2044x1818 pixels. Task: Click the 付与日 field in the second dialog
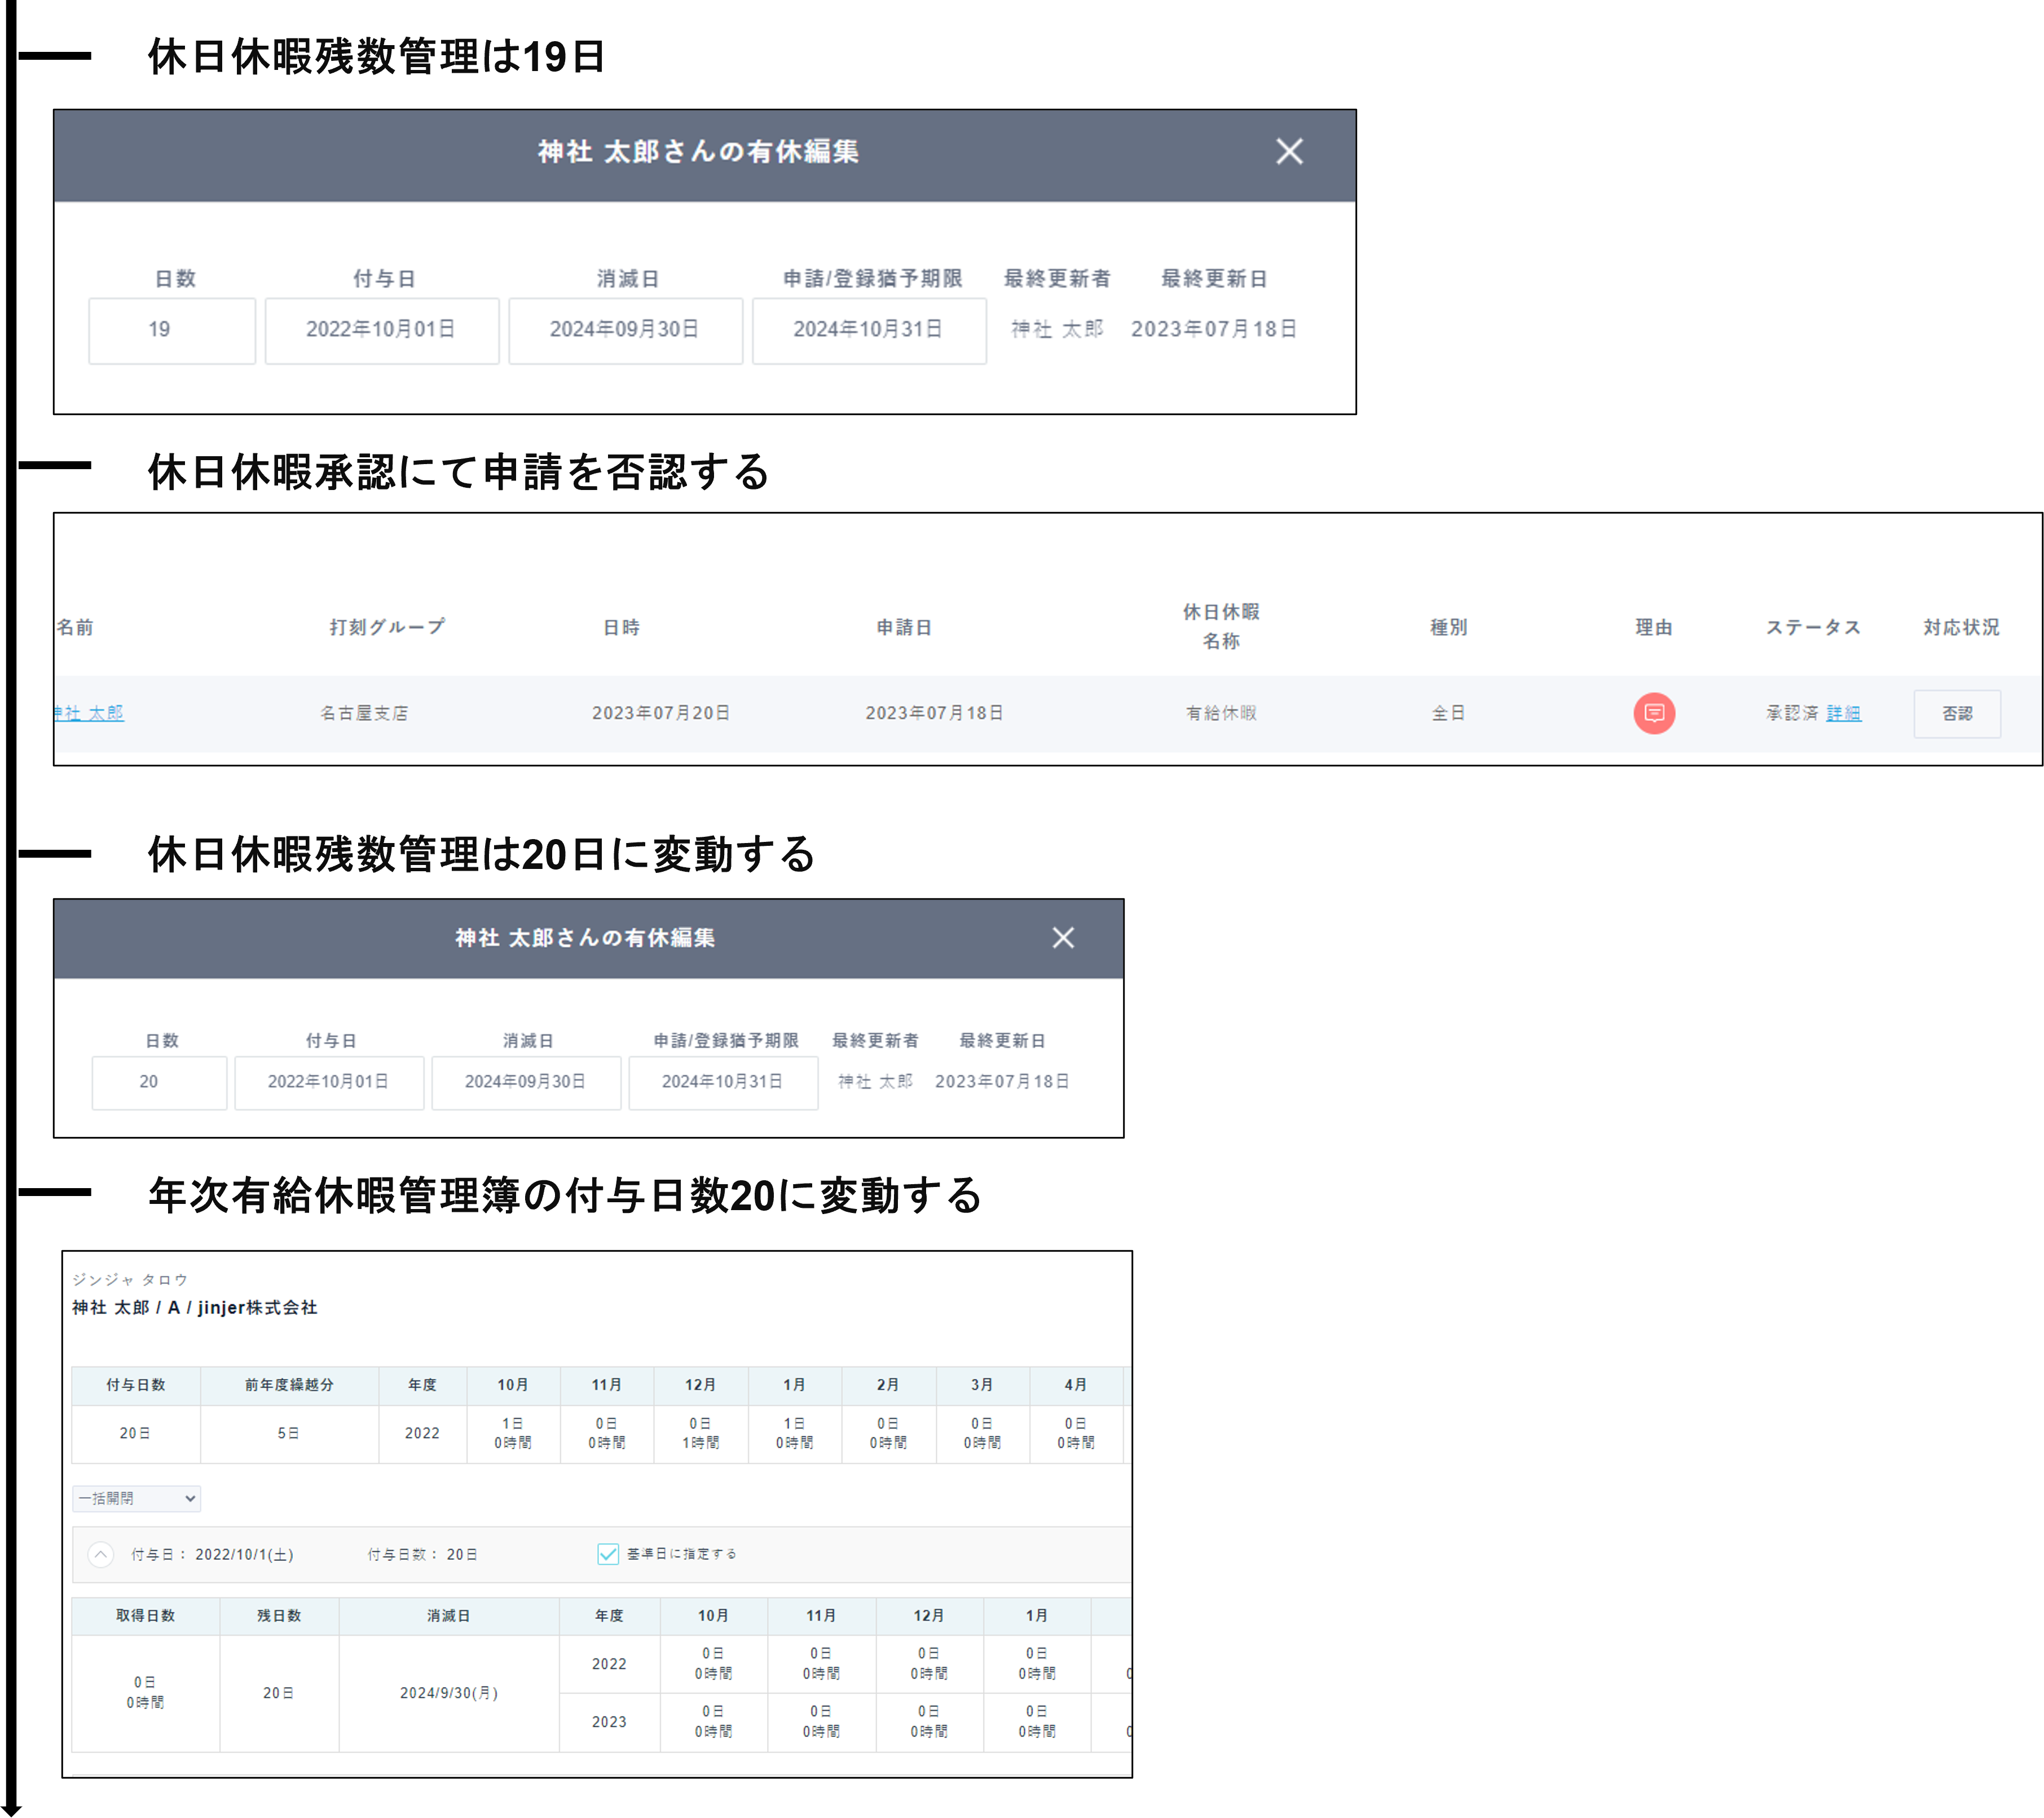[329, 1082]
